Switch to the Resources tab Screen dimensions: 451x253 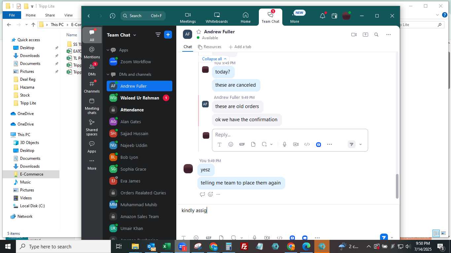[x=209, y=47]
